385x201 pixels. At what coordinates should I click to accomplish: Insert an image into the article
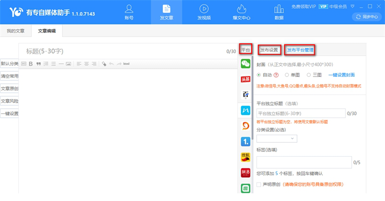[68, 64]
